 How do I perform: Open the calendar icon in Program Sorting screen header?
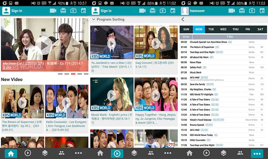click(x=173, y=11)
